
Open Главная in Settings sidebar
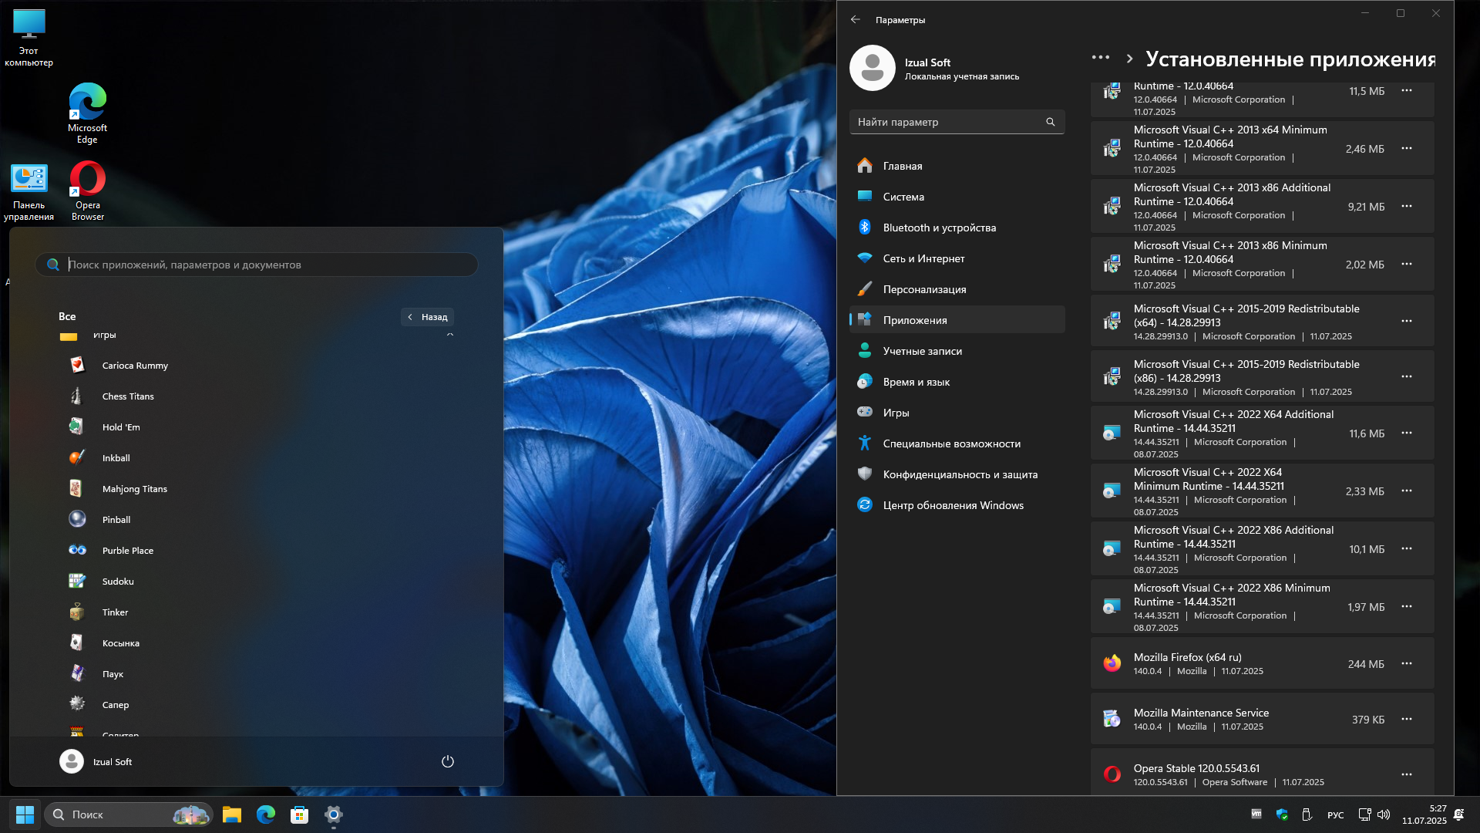[957, 166]
